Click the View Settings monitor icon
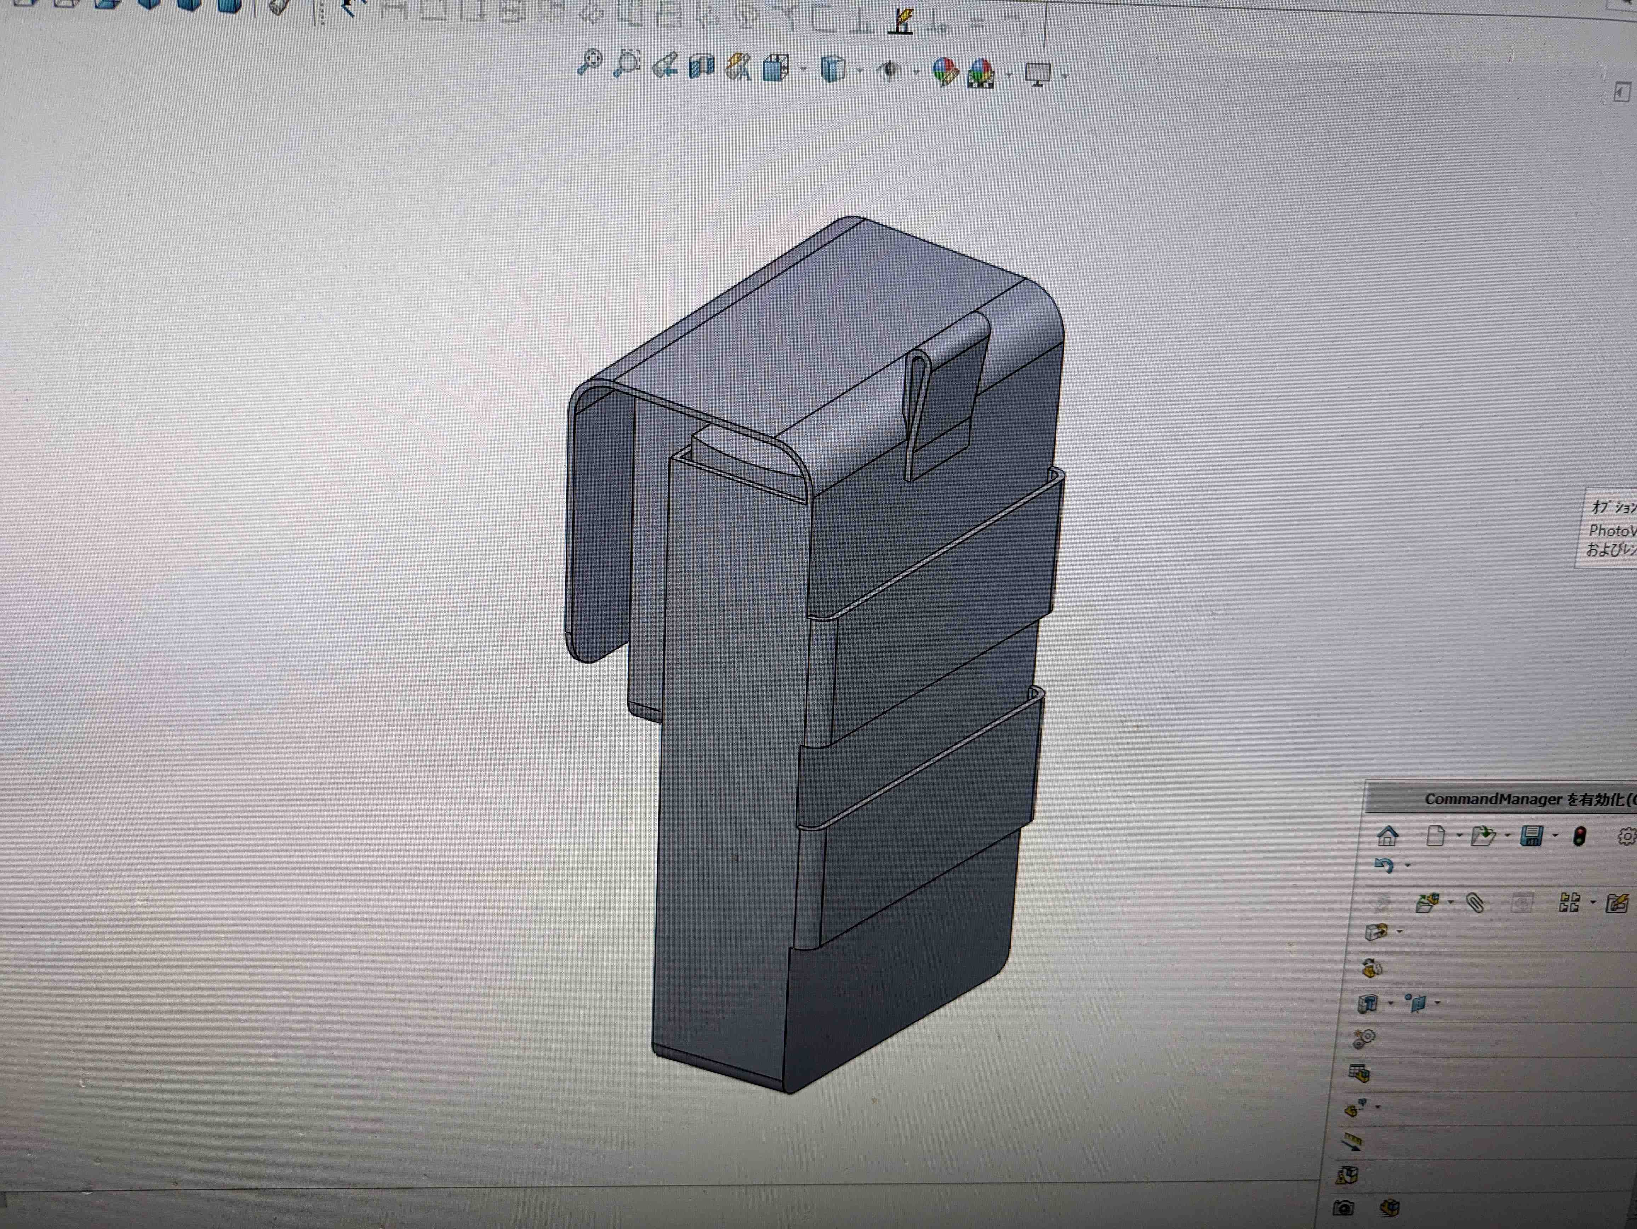Screen dimensions: 1637x1229 [x=1038, y=74]
